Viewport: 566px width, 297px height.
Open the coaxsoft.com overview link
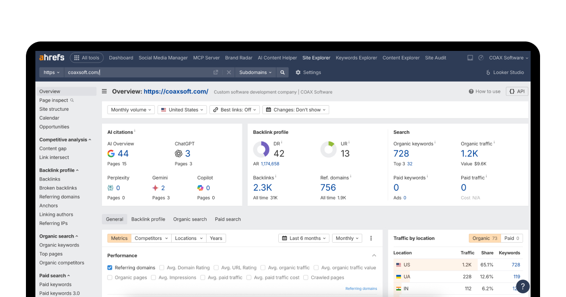(176, 91)
